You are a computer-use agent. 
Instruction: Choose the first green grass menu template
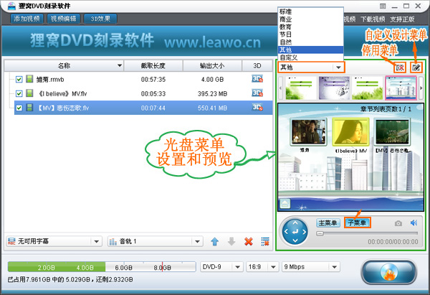(301, 88)
